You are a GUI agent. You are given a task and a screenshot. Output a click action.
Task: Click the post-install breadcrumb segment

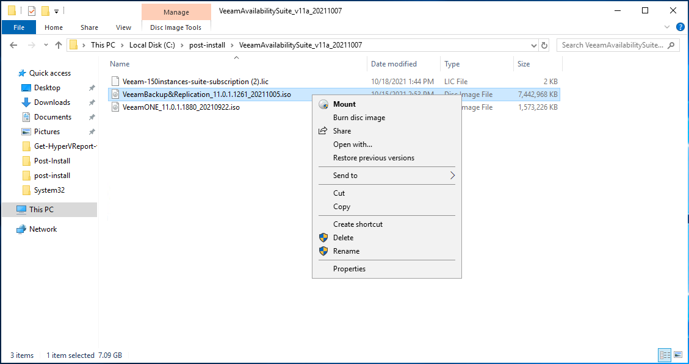tap(207, 45)
